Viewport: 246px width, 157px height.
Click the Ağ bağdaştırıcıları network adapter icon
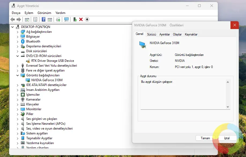pos(23,32)
